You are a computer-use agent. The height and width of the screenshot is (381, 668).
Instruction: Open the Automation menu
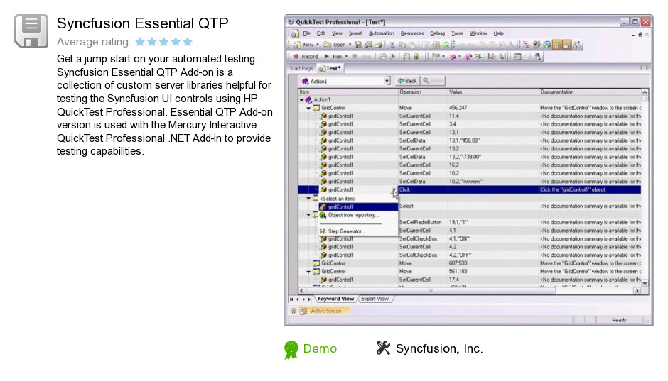click(x=382, y=33)
